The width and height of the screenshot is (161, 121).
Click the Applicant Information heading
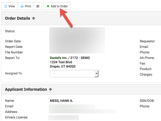click(x=26, y=89)
